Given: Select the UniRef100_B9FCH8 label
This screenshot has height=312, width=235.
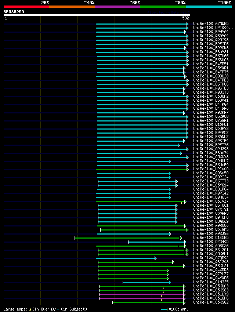Looking at the screenshot, I should point(211,217).
